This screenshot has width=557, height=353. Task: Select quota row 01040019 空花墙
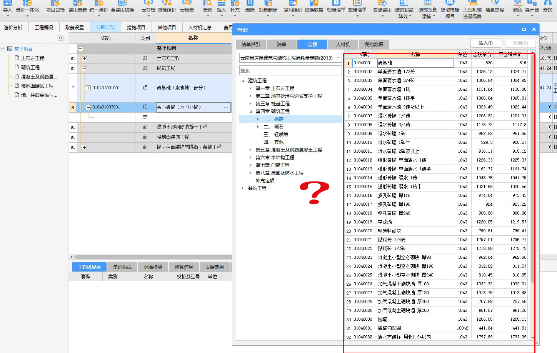pos(437,222)
